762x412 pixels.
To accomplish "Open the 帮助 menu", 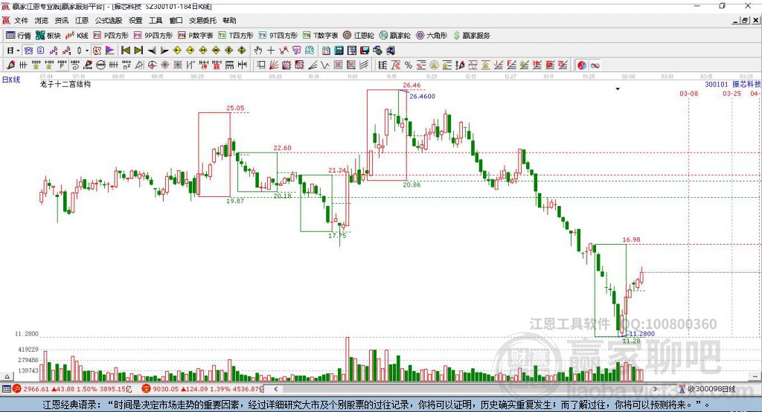I will point(229,20).
